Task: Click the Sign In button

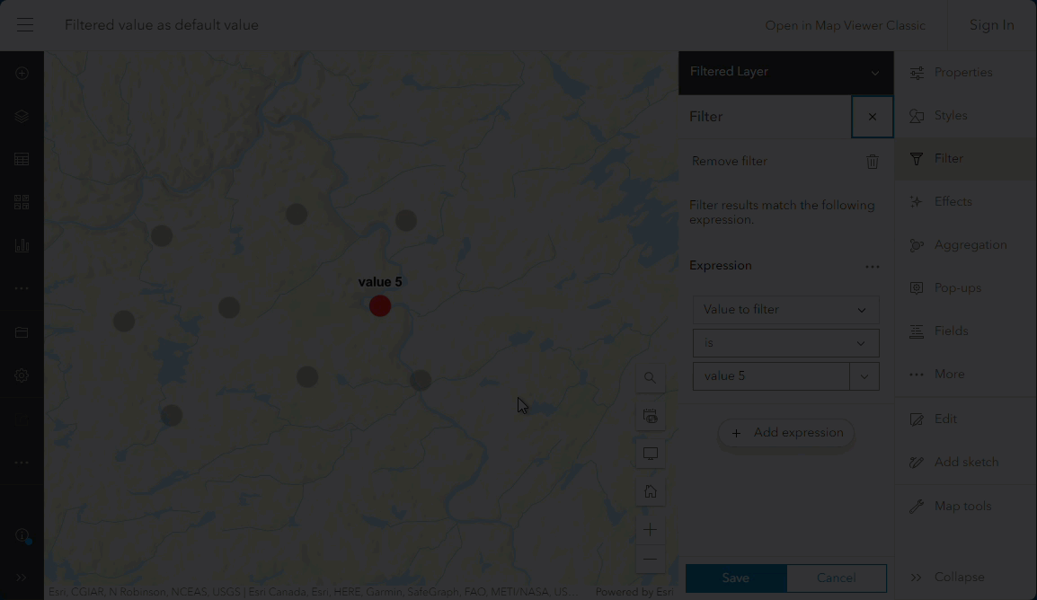Action: coord(991,24)
